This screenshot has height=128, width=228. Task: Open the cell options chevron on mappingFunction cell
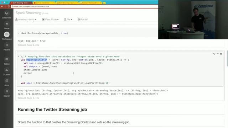tap(214, 54)
